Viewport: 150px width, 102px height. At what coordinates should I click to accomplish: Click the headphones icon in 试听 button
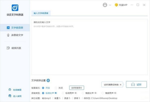pos(133,85)
